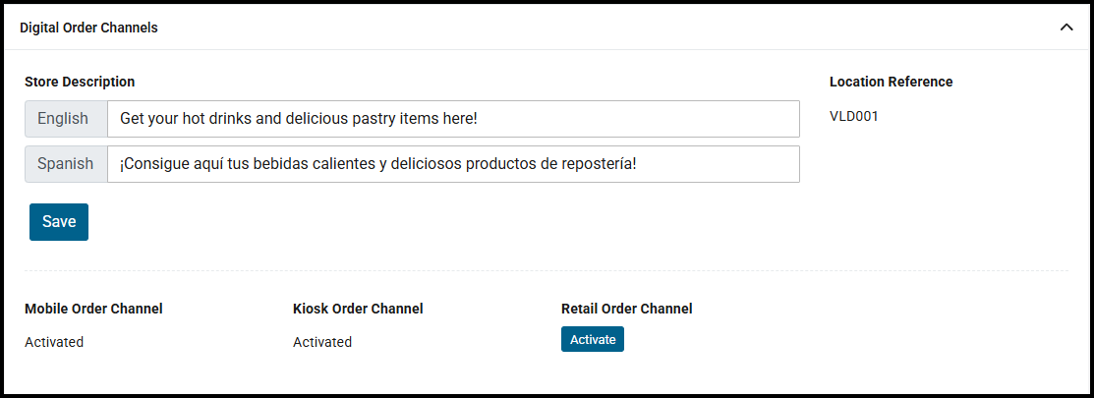Activate the Retail Order Channel
This screenshot has height=398, width=1094.
(593, 339)
